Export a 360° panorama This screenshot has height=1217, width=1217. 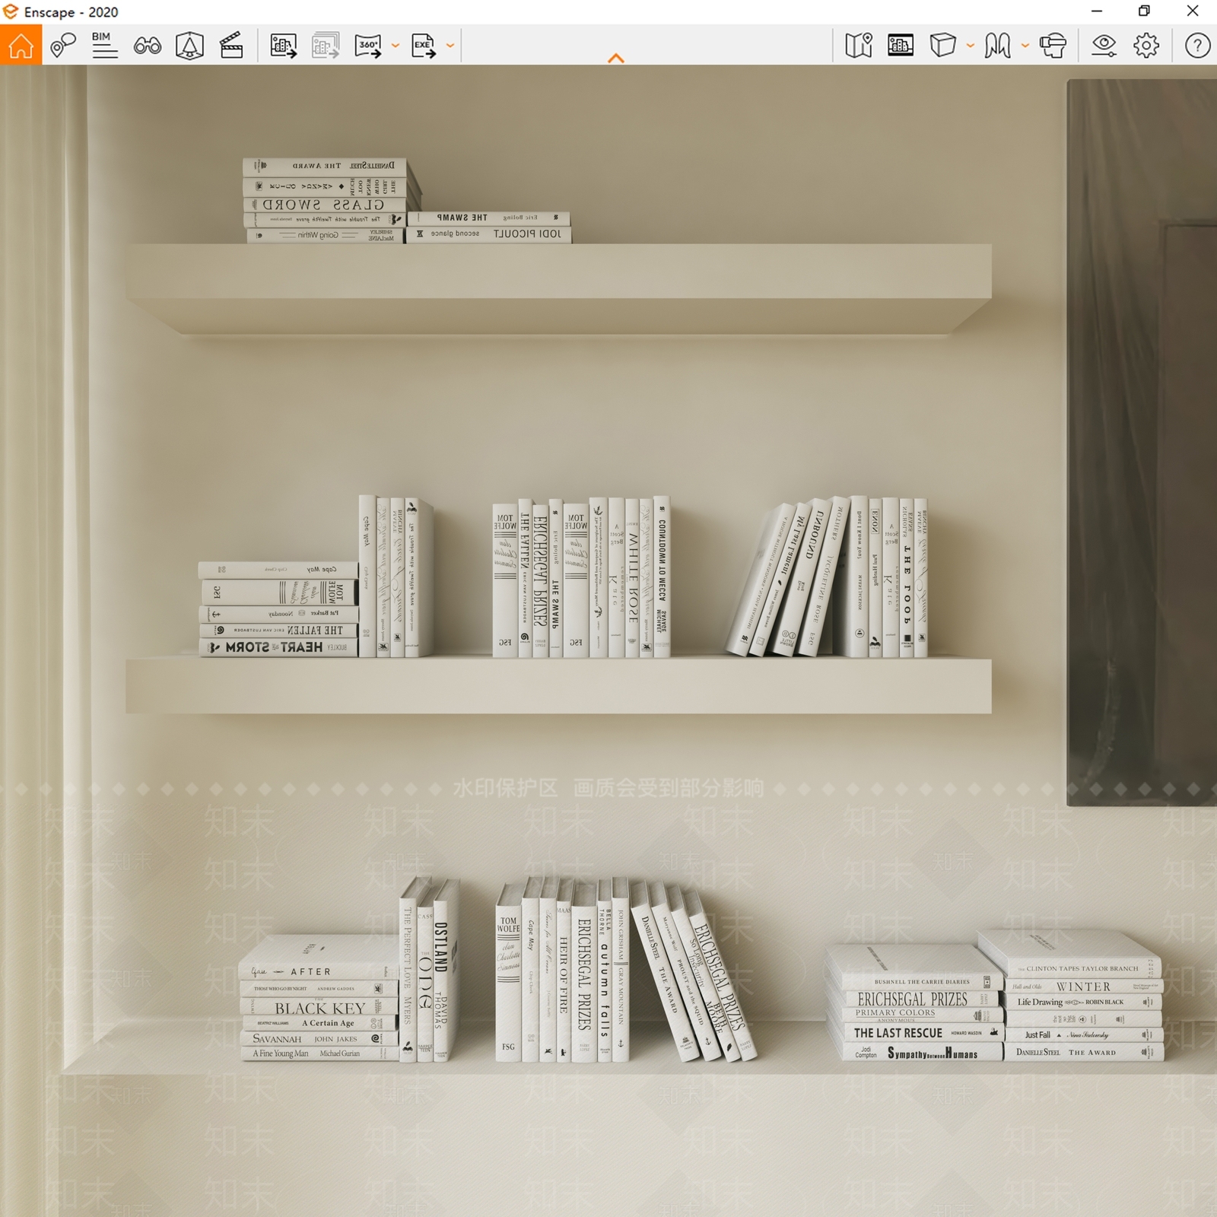(x=368, y=46)
